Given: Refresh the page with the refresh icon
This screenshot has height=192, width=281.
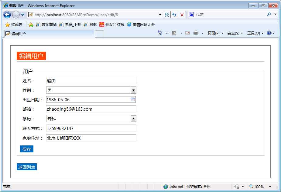Looking at the screenshot, I should coord(174,15).
